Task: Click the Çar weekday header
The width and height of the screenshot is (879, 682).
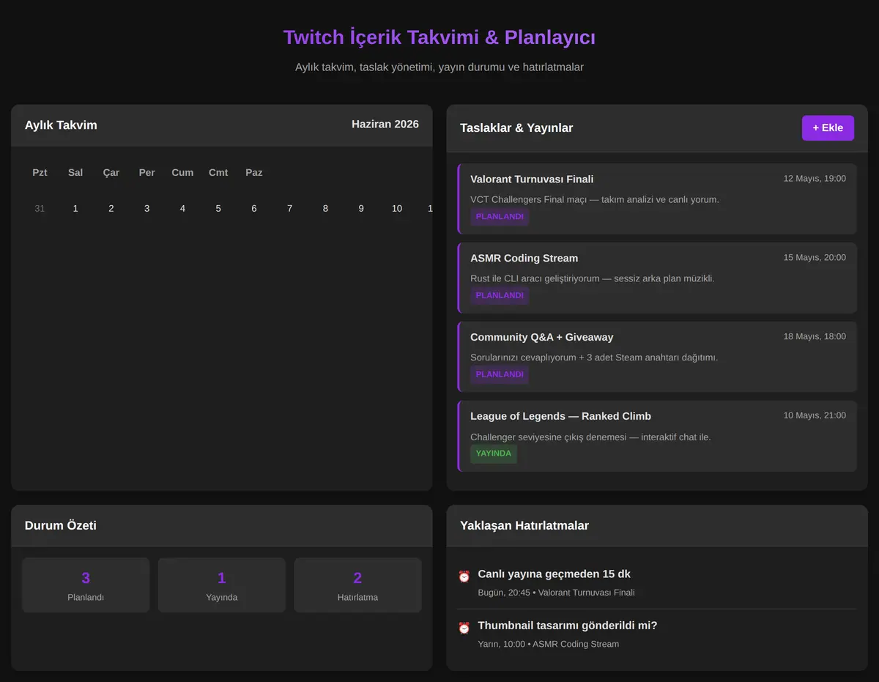Action: 111,173
